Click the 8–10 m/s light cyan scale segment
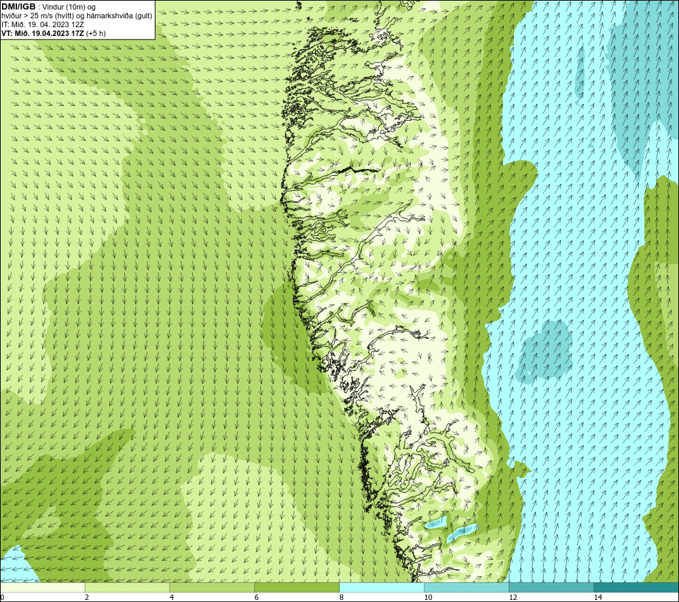The image size is (679, 602). pos(382,588)
